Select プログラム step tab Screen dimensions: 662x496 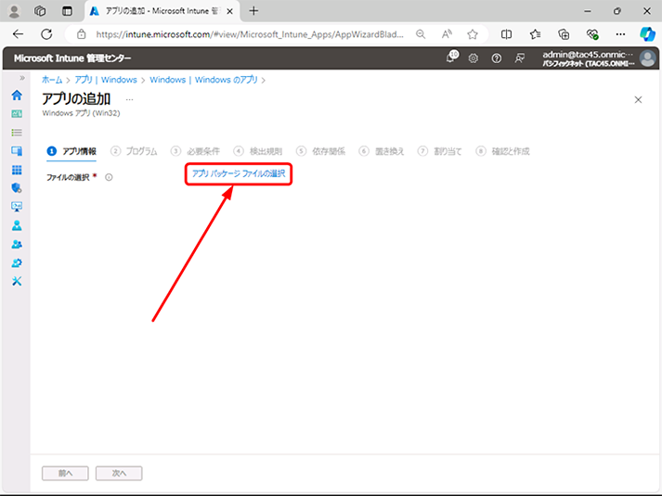pyautogui.click(x=134, y=151)
